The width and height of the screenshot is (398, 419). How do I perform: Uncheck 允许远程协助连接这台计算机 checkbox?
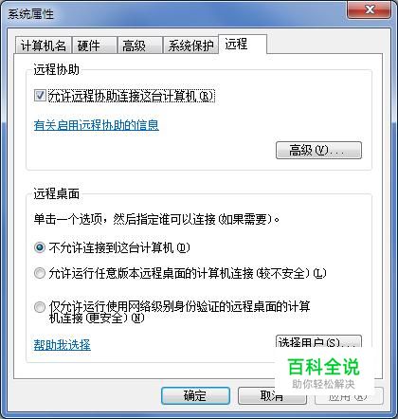click(x=40, y=96)
